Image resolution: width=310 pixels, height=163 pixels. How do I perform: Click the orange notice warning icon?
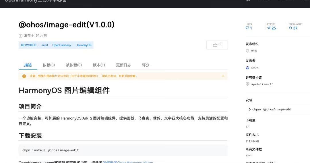click(x=24, y=76)
